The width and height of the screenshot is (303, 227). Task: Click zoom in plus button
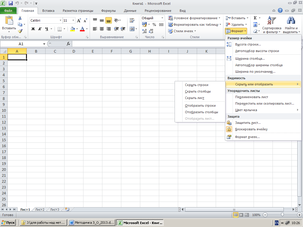coord(299,215)
